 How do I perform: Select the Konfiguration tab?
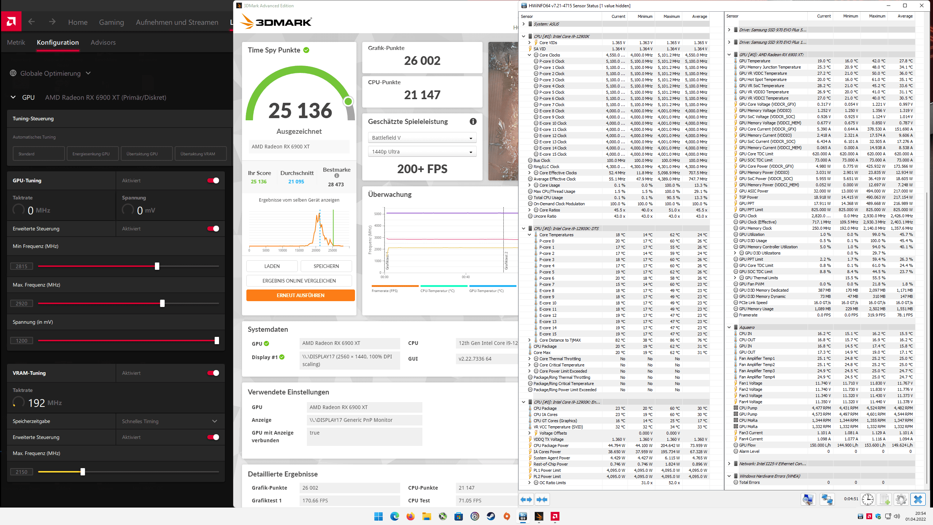click(58, 42)
